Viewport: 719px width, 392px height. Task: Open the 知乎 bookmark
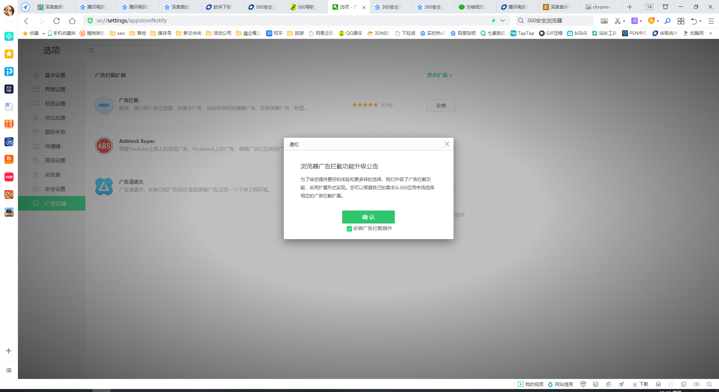tap(274, 33)
